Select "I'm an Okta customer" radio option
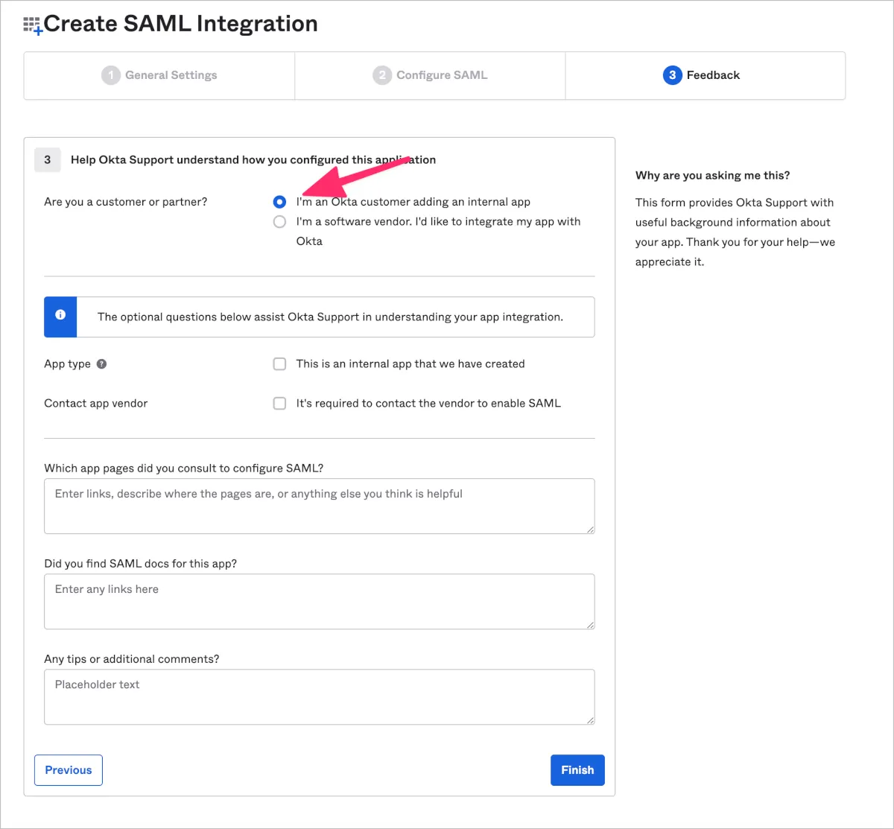Viewport: 894px width, 829px height. point(279,202)
